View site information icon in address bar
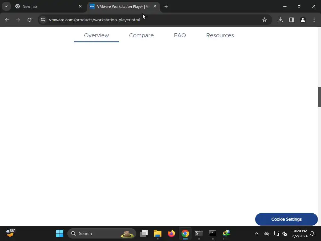The image size is (321, 241). [x=43, y=20]
